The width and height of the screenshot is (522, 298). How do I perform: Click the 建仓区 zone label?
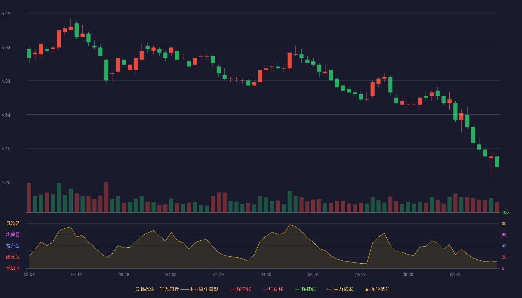(13, 257)
